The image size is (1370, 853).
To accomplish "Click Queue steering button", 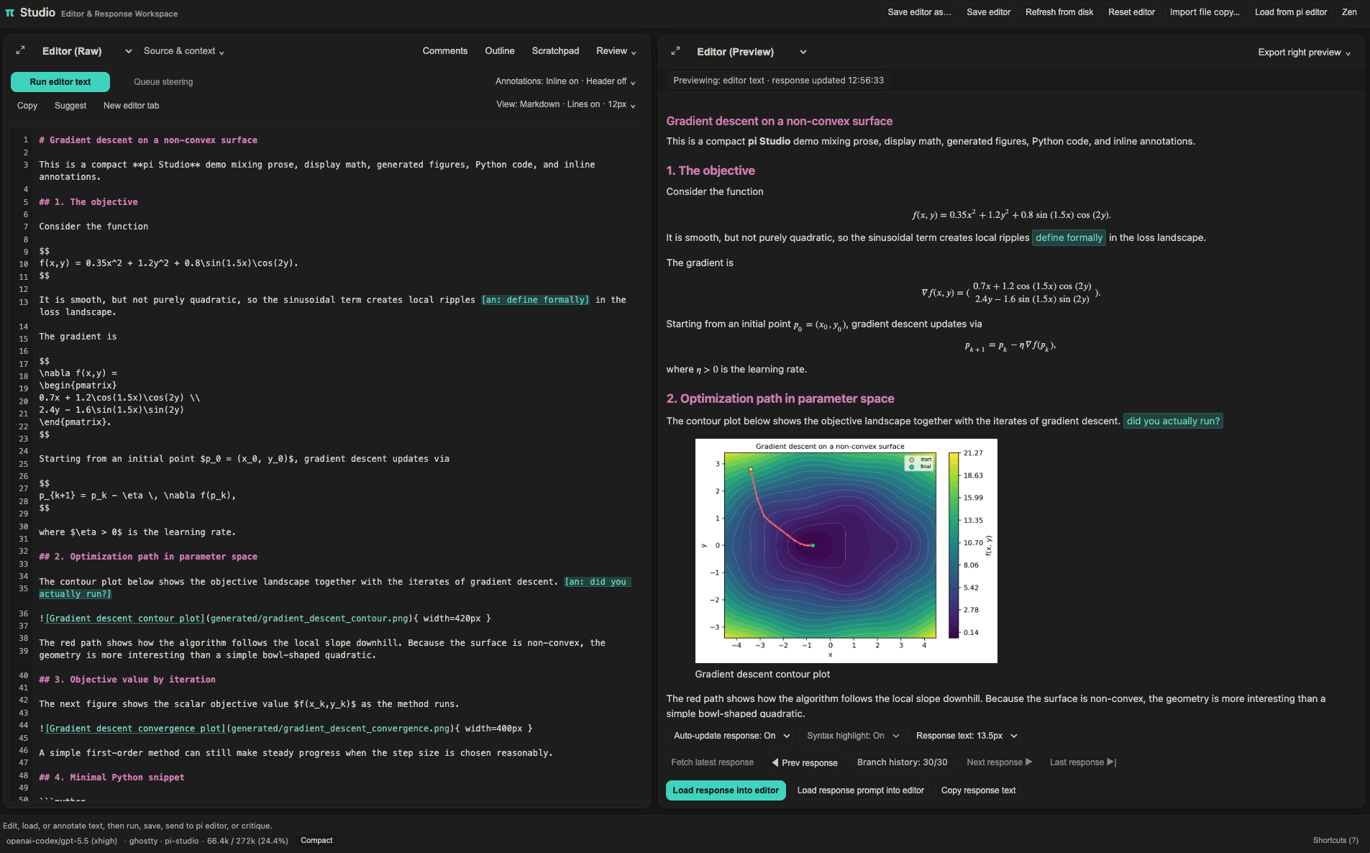I will coord(163,82).
